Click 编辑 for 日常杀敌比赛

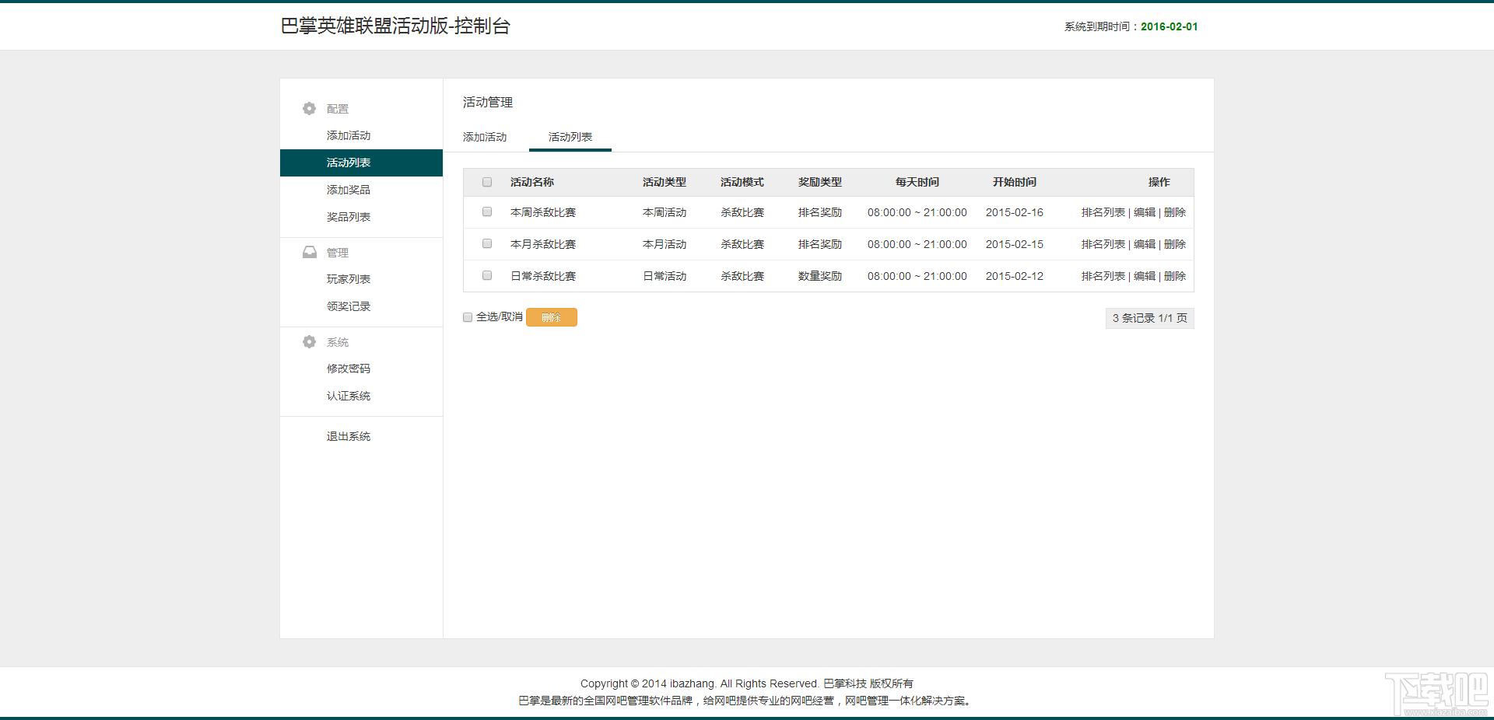pyautogui.click(x=1145, y=276)
